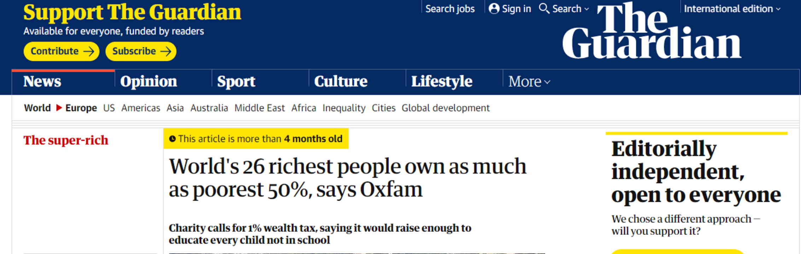The image size is (801, 254).
Task: Click the arrow icon on Subscribe button
Action: [166, 52]
